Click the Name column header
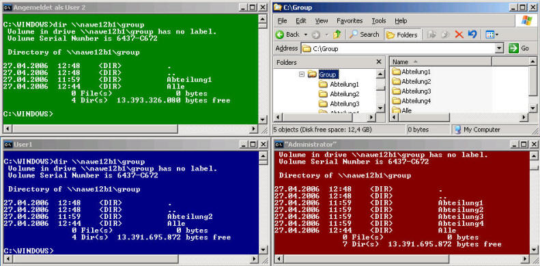540x266 pixels. [440, 62]
